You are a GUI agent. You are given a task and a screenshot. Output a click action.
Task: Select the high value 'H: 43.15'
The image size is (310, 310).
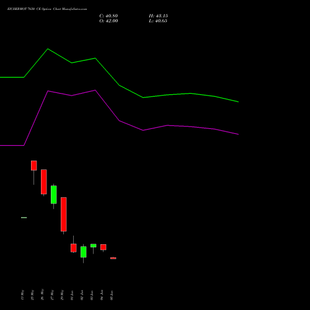coord(158,16)
